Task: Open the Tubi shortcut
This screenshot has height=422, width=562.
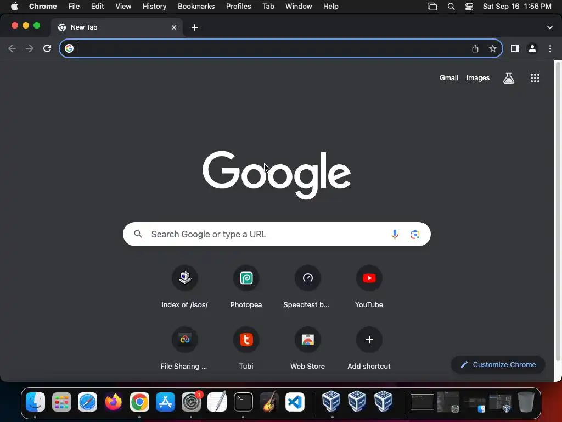Action: (246, 349)
